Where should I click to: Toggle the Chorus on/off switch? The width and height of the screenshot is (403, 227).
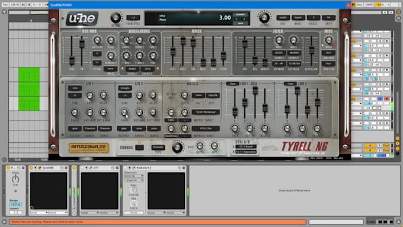pos(139,148)
